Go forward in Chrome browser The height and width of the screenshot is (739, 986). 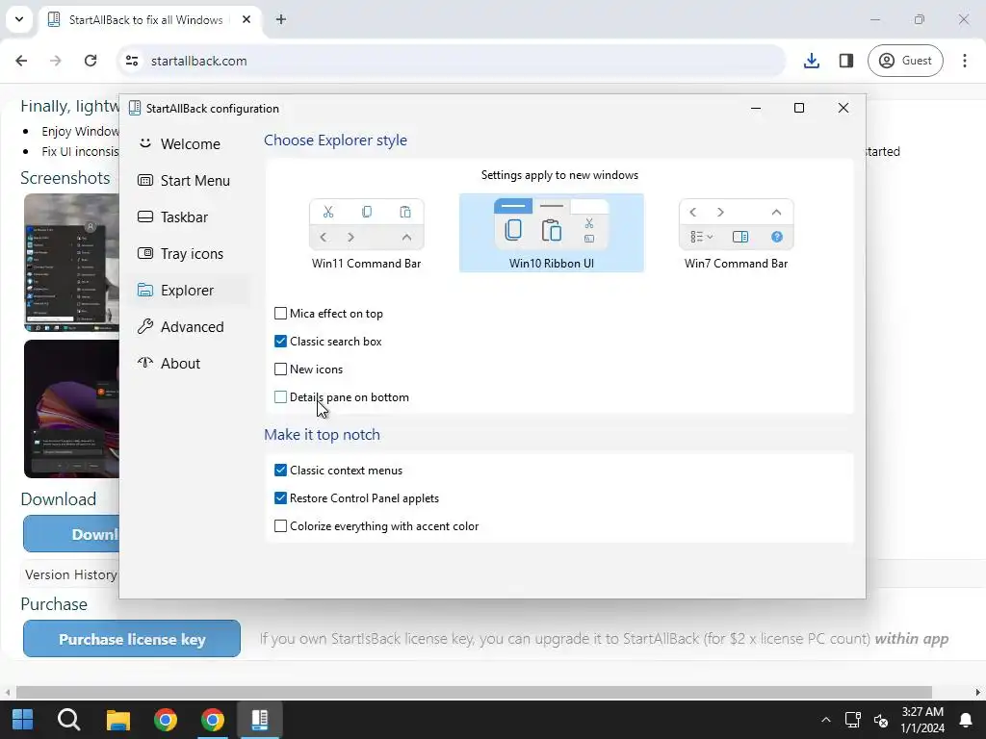pos(56,61)
